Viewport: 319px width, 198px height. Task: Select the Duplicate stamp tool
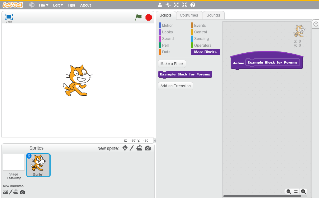point(160,5)
